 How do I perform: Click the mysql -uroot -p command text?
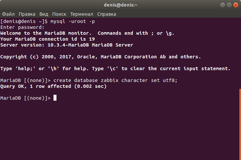pyautogui.click(x=73, y=21)
